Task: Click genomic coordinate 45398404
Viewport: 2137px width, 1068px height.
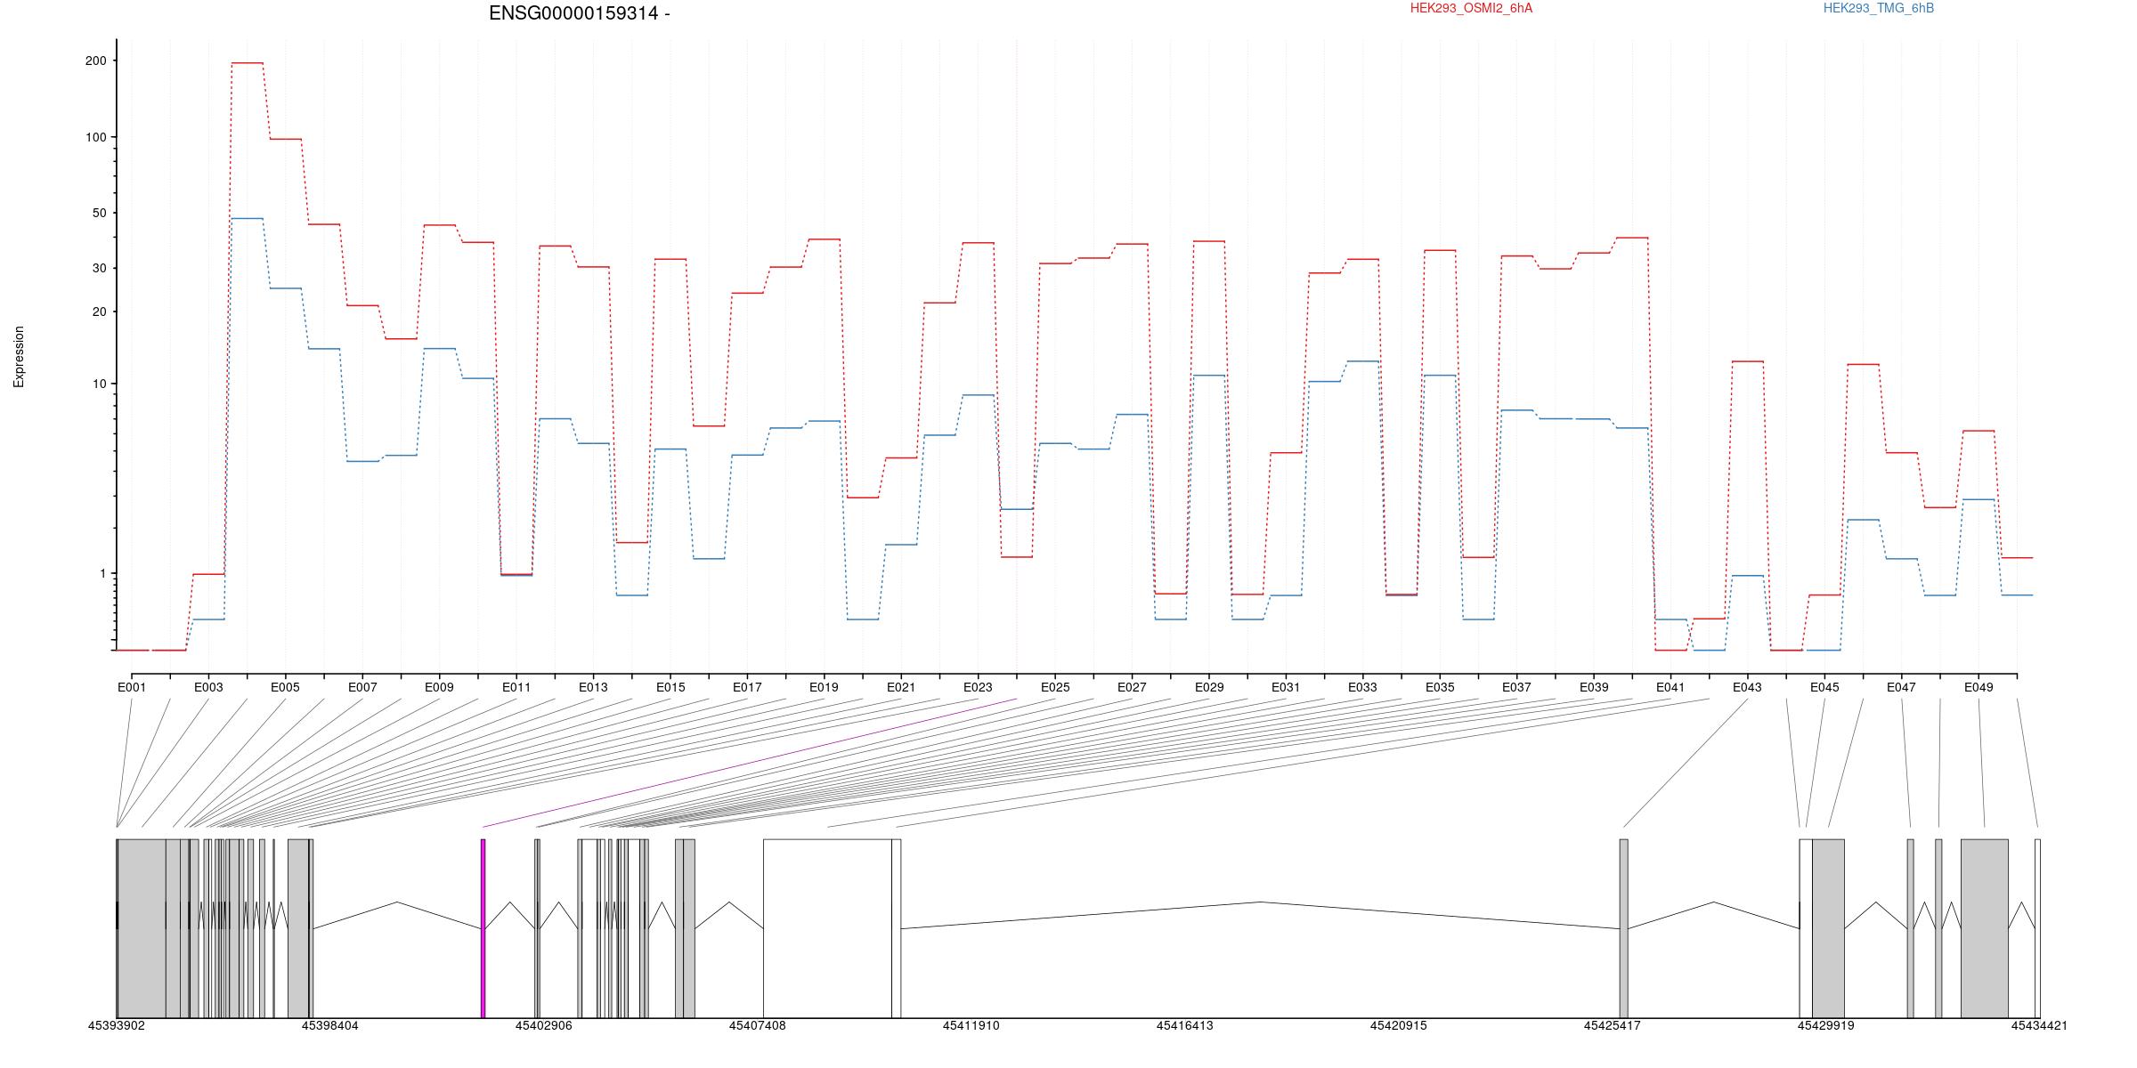Action: click(x=329, y=1025)
